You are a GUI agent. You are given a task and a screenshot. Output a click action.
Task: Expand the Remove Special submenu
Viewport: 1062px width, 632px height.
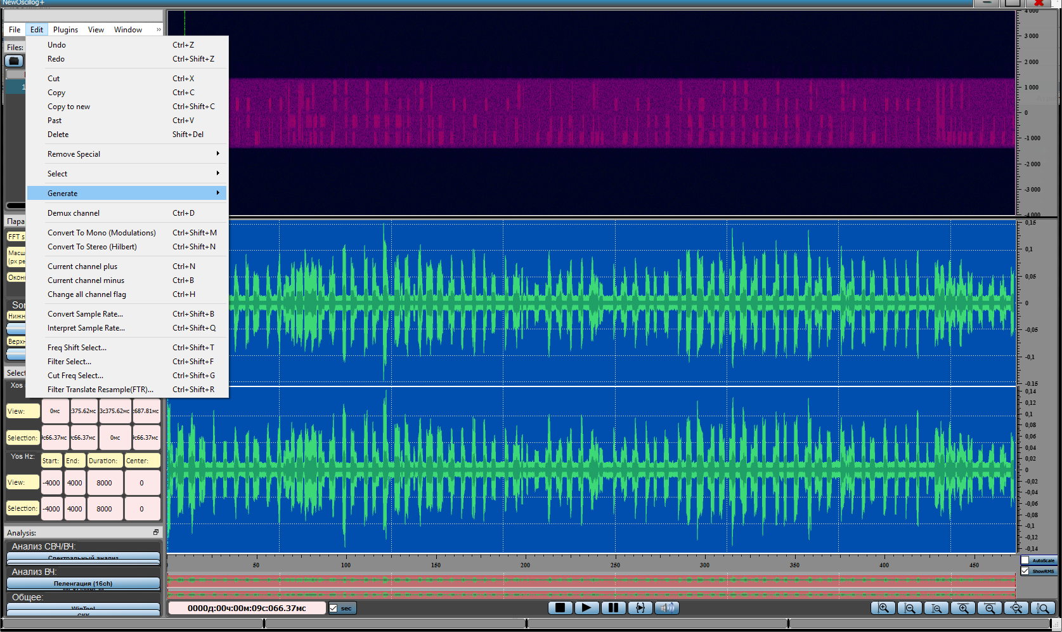coord(127,154)
